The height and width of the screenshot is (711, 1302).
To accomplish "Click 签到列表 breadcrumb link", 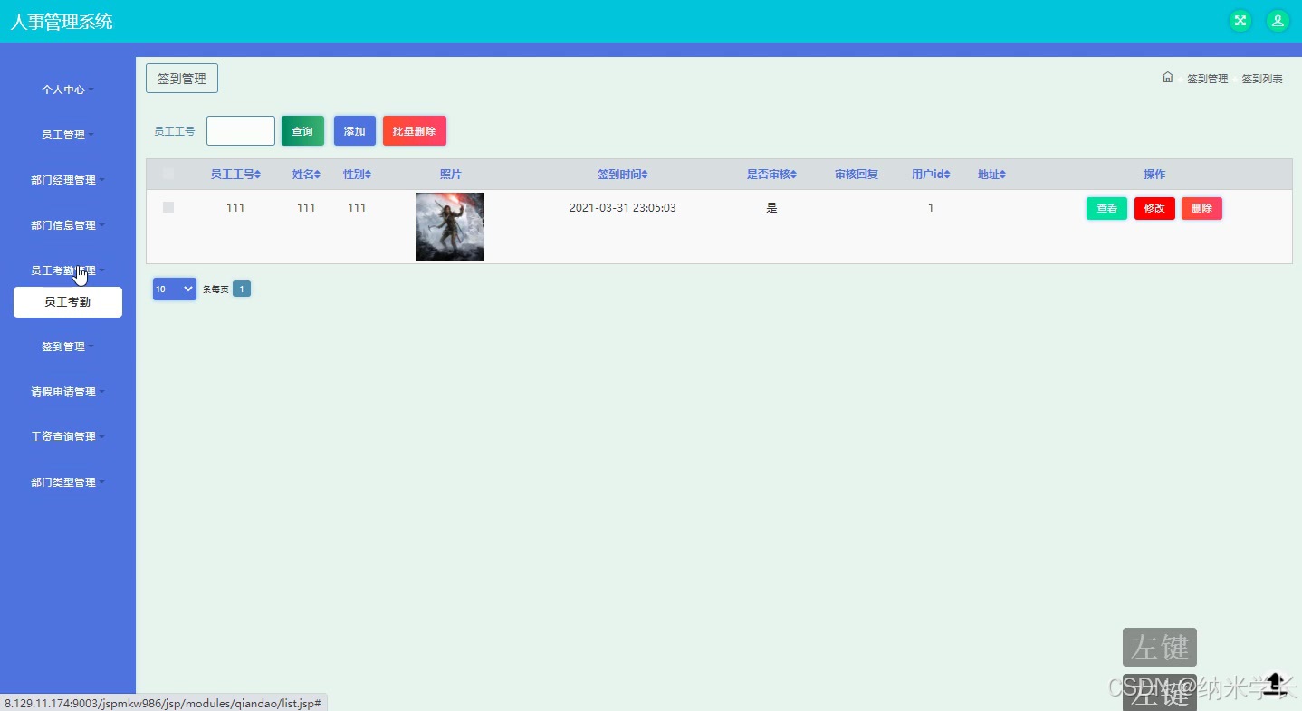I will (x=1262, y=79).
